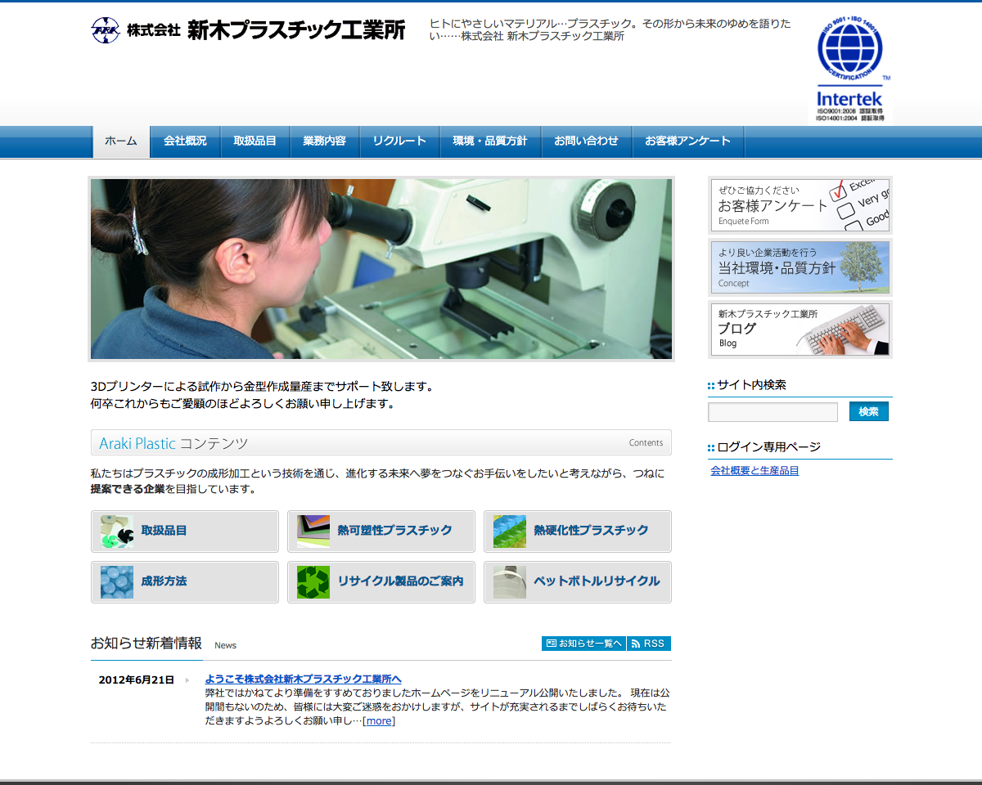Screen dimensions: 982x785
Task: Click the 提案できる企業 bold text
Action: click(x=128, y=489)
